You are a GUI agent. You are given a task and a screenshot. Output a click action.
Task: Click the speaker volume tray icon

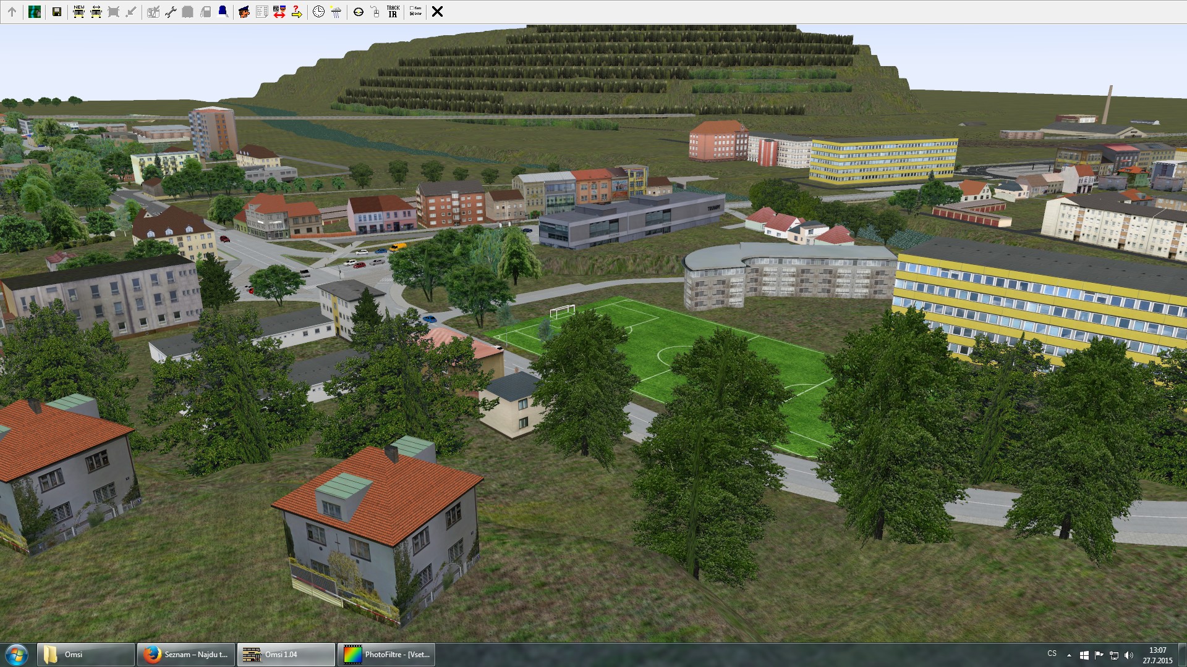click(x=1129, y=655)
